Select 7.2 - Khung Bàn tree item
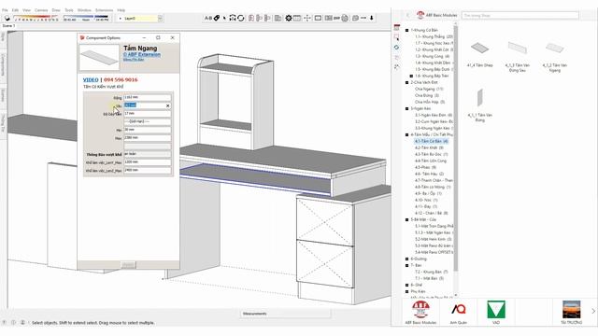The height and width of the screenshot is (336, 598). tap(432, 272)
